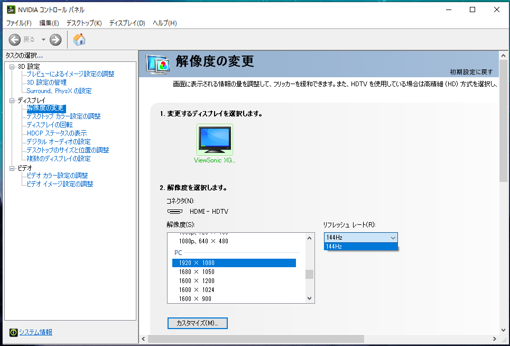Open プレビューによるイメージ設定の調整
This screenshot has height=346, width=510.
tap(71, 74)
